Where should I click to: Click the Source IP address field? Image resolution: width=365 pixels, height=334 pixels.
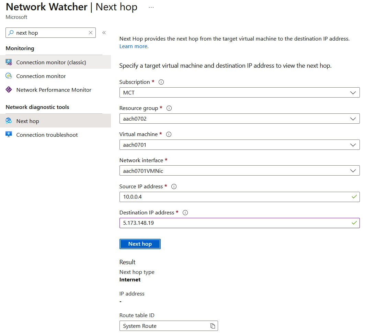tap(240, 197)
